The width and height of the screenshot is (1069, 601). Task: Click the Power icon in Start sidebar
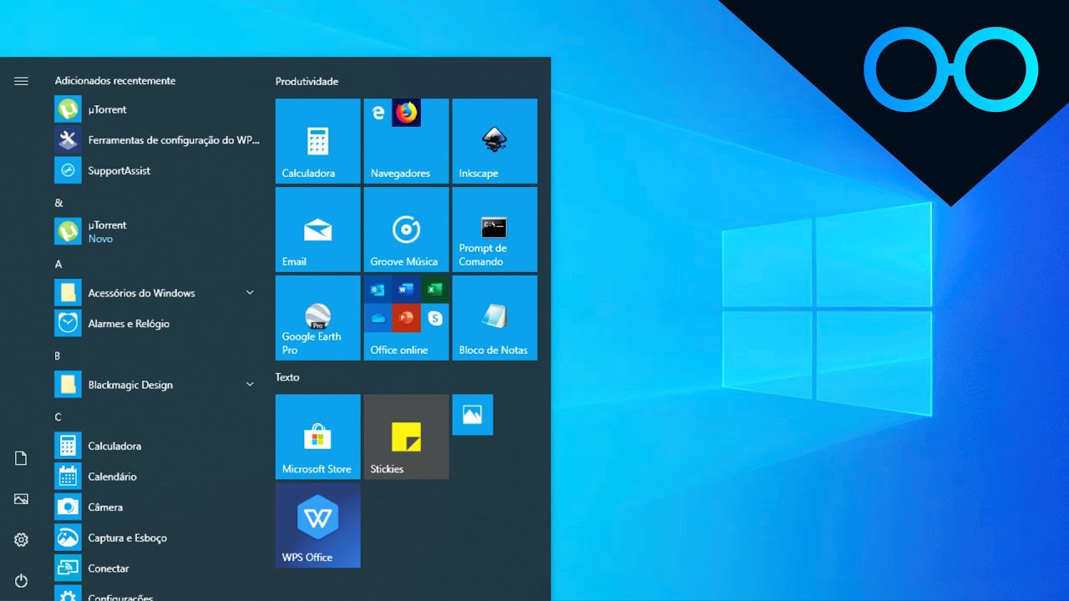[21, 581]
